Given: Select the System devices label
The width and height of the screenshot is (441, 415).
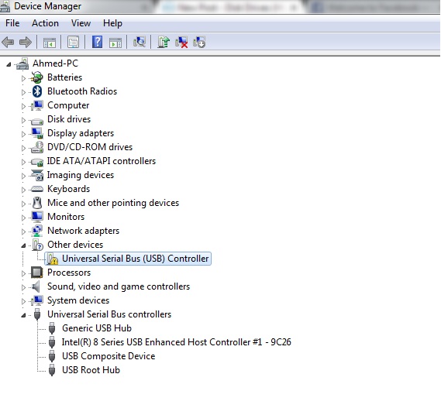Looking at the screenshot, I should pos(78,300).
